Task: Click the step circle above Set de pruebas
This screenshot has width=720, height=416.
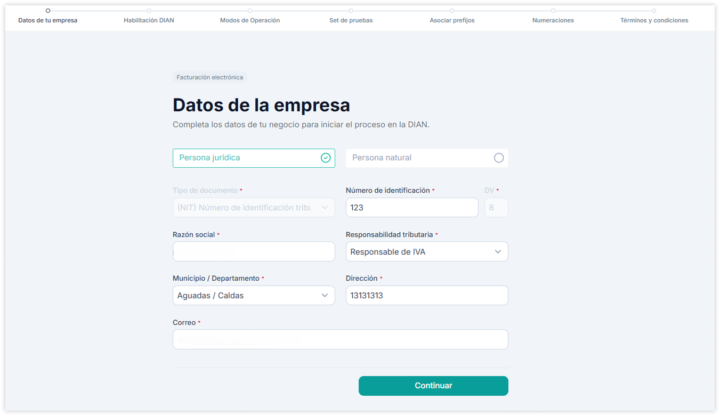Action: point(351,11)
